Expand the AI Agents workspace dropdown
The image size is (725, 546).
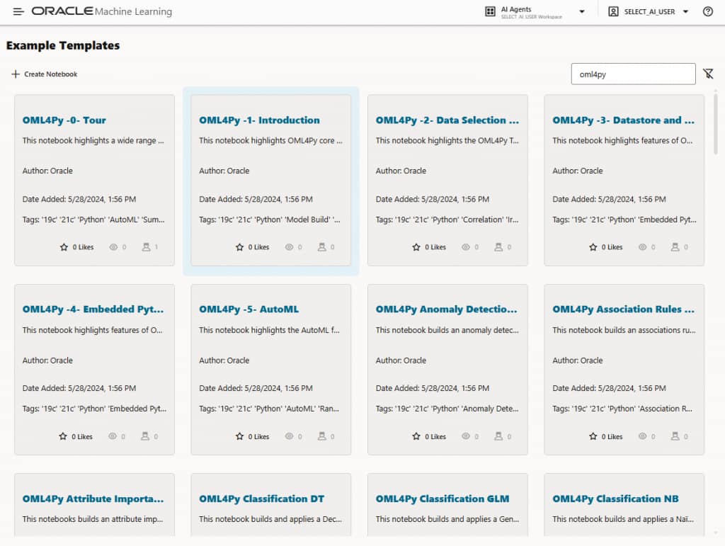click(x=582, y=12)
